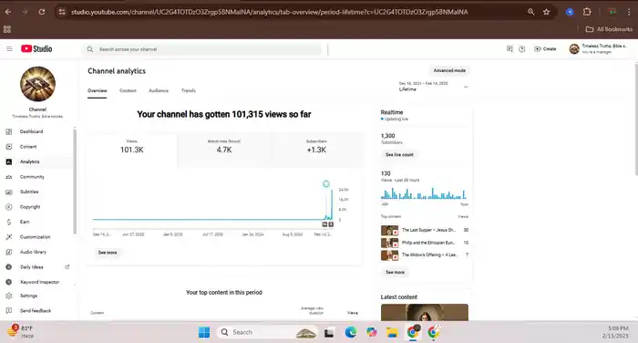Click the Search across your channel field

202,49
